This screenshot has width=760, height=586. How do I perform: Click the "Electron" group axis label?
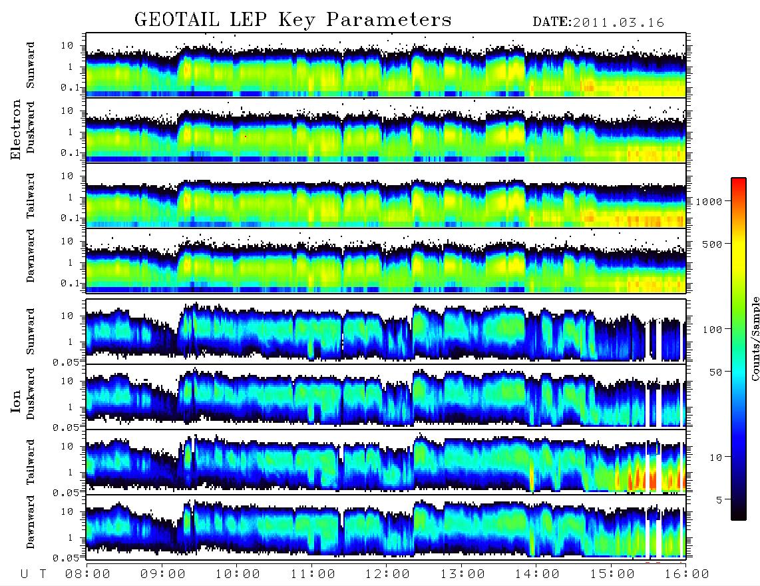tap(15, 129)
